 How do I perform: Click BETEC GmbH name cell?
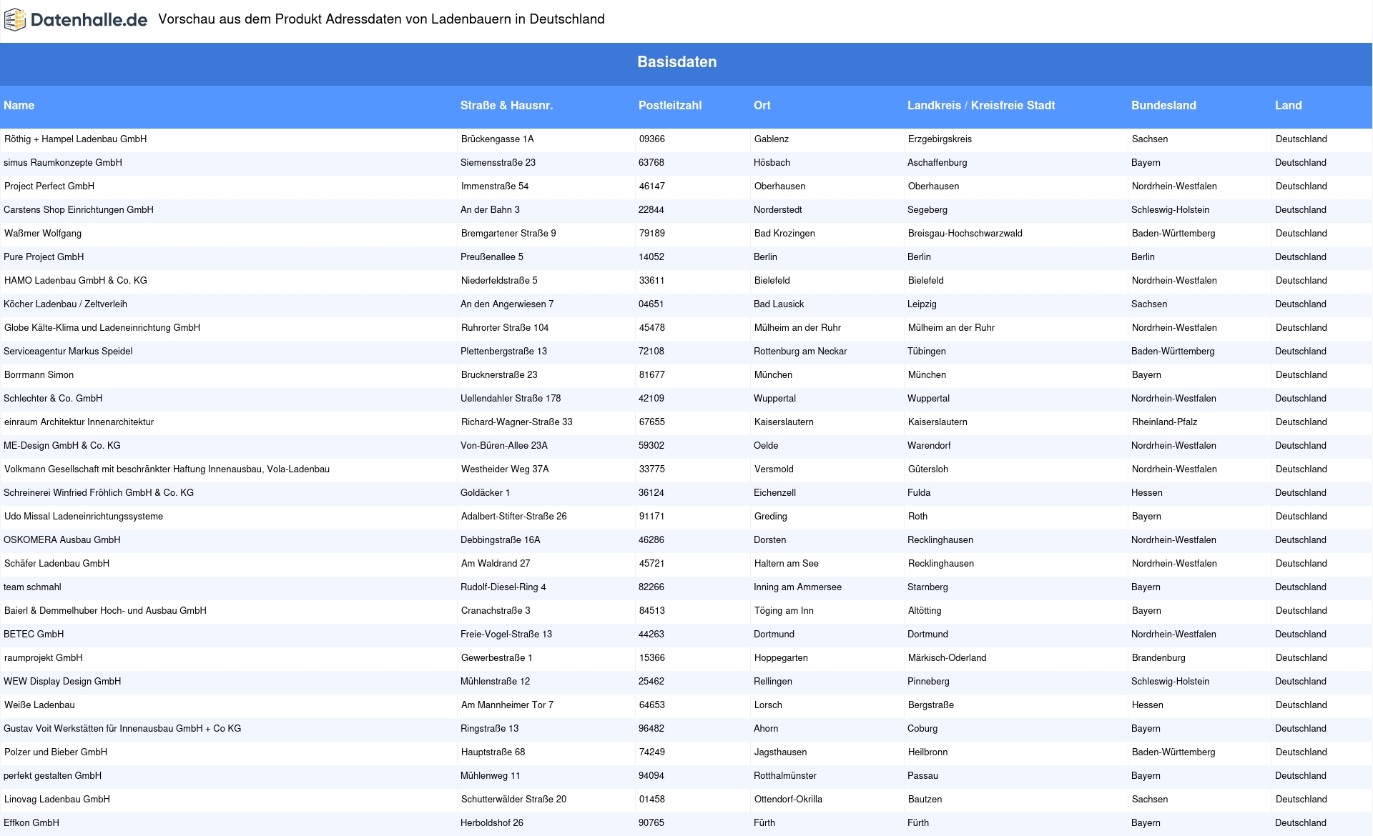(x=34, y=634)
